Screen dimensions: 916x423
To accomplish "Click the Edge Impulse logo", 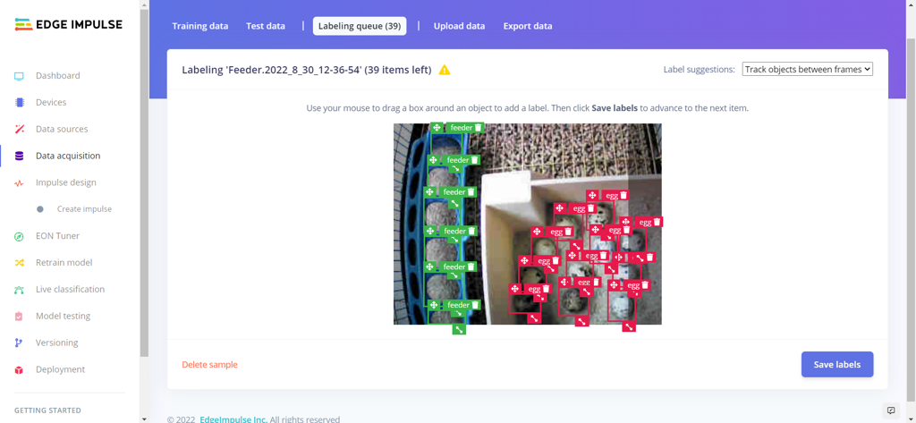I will click(x=69, y=25).
